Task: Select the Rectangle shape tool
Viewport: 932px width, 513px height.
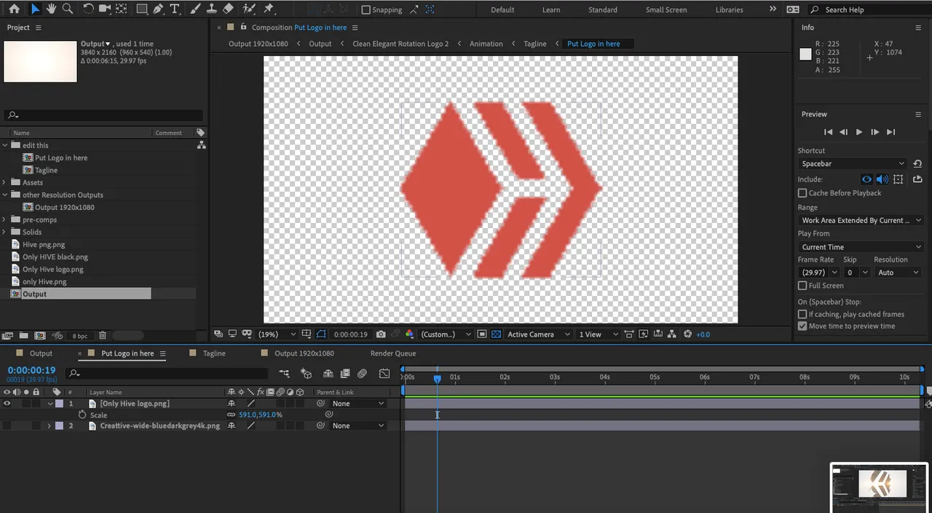Action: (142, 9)
